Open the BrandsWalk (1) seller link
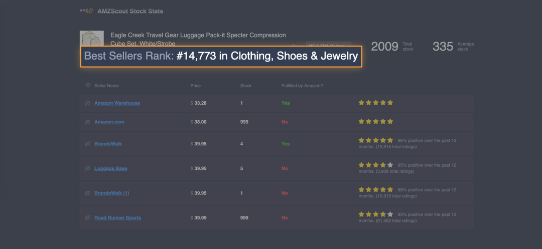Screen dimensions: 542x249 coord(111,193)
